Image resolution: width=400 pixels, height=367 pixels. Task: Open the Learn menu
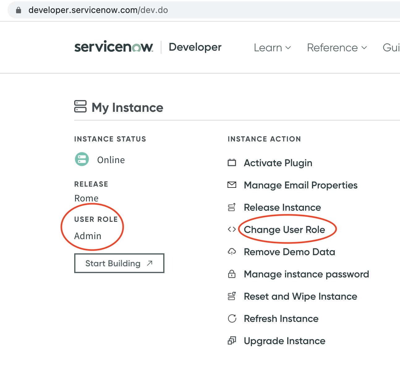[x=272, y=48]
